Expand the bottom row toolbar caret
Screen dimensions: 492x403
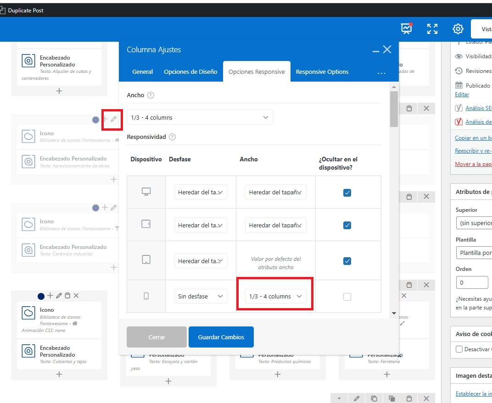point(339,398)
